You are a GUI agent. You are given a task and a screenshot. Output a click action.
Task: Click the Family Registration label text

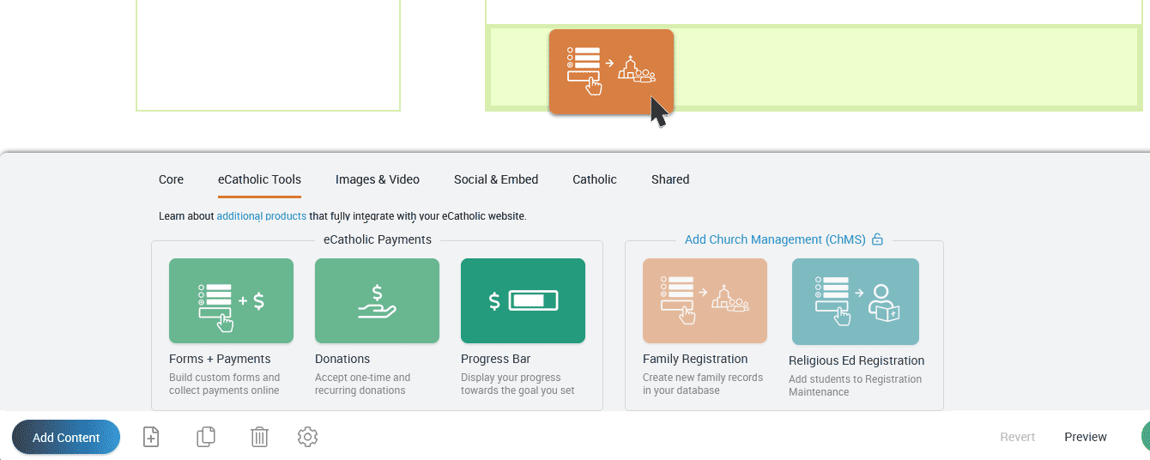coord(695,359)
